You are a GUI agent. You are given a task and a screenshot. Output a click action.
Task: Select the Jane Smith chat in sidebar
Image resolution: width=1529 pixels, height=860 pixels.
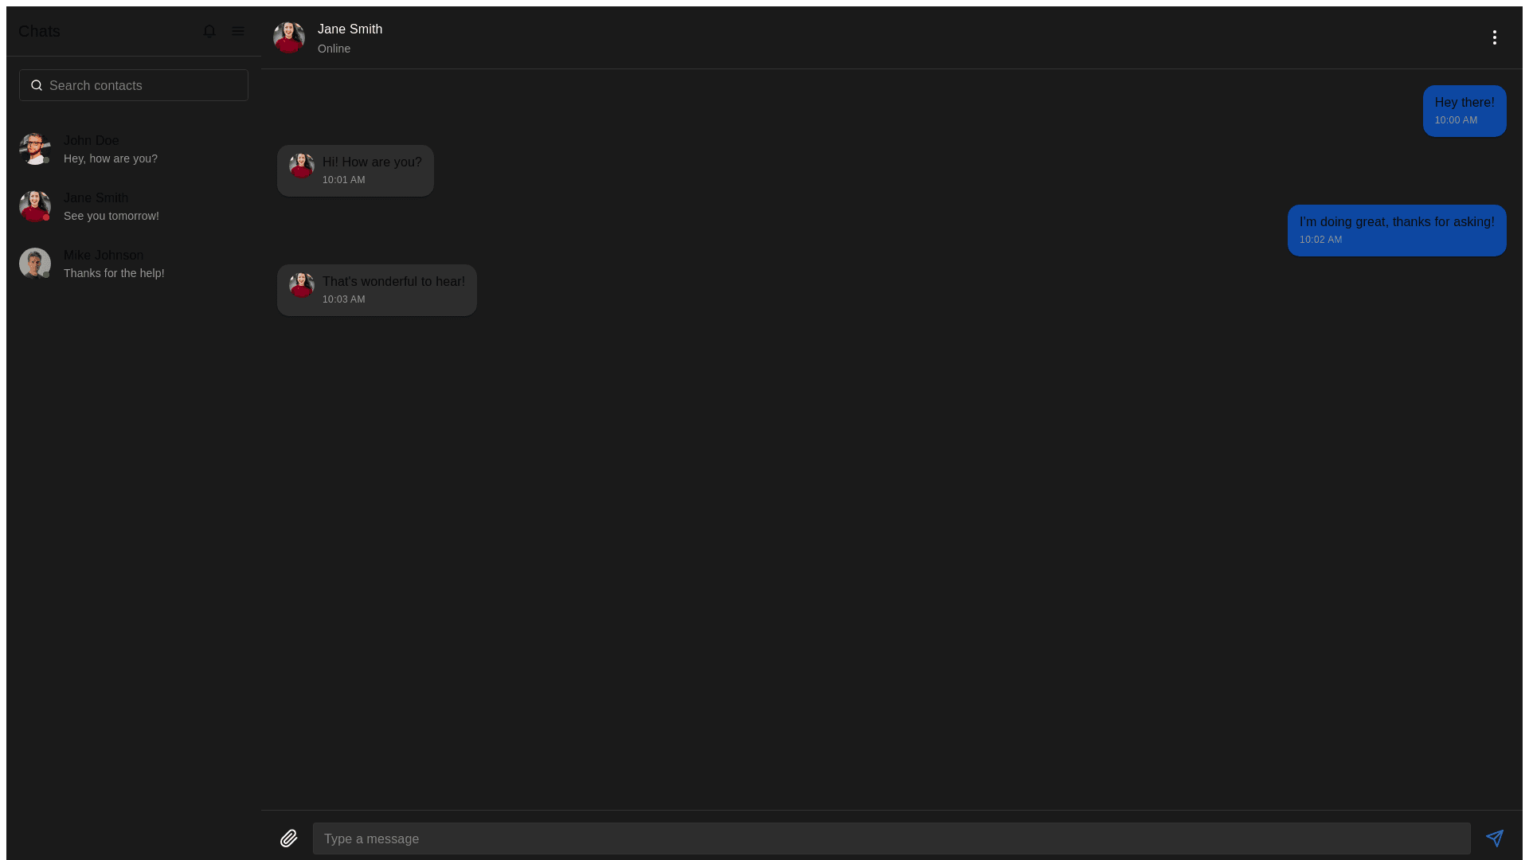click(134, 206)
